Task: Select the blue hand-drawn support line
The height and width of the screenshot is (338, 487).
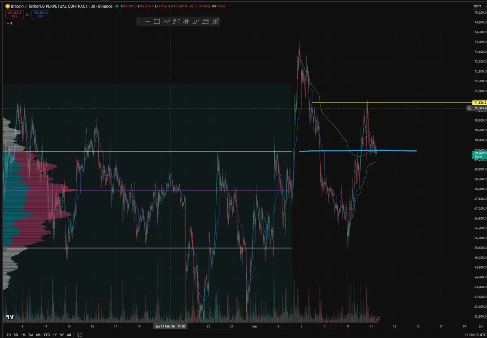Action: click(358, 151)
